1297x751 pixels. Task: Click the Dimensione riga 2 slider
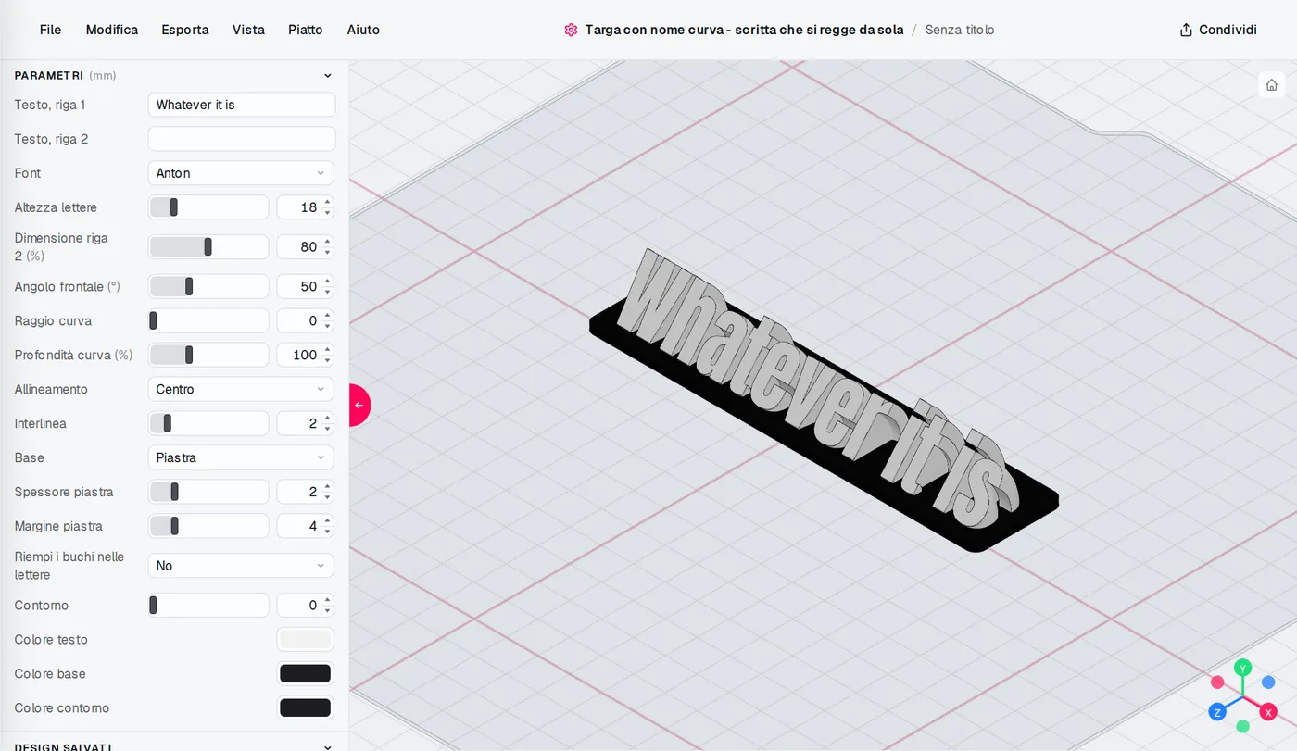(x=208, y=247)
